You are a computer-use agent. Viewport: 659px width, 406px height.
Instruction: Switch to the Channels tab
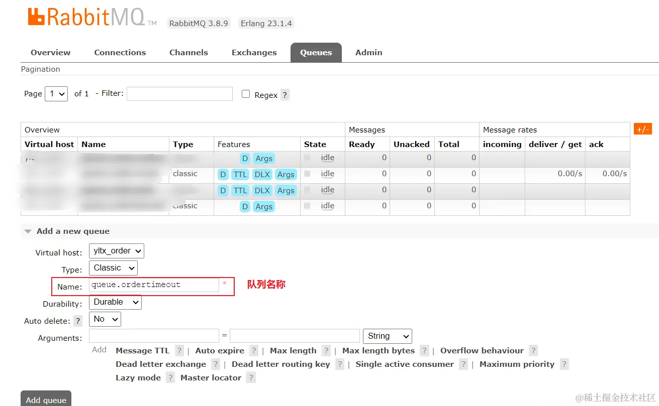[189, 52]
